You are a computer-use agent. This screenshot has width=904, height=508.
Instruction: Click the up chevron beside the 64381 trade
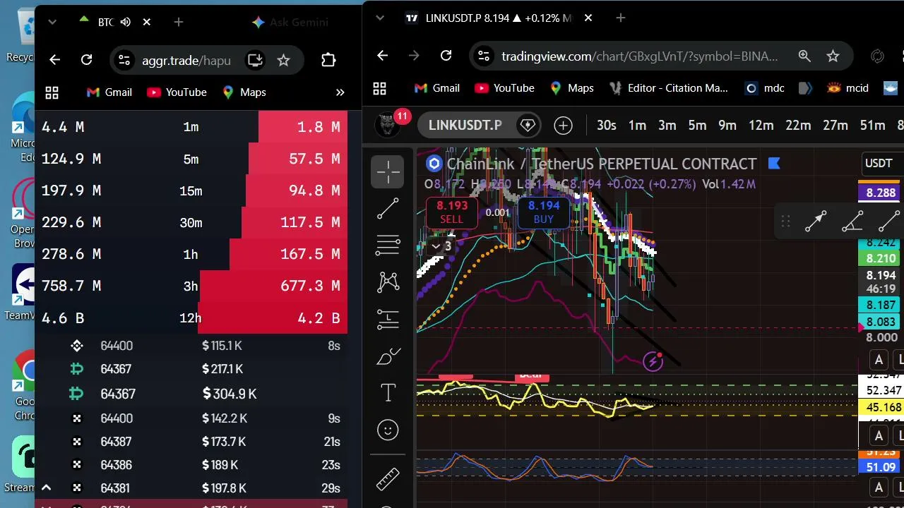pyautogui.click(x=46, y=488)
